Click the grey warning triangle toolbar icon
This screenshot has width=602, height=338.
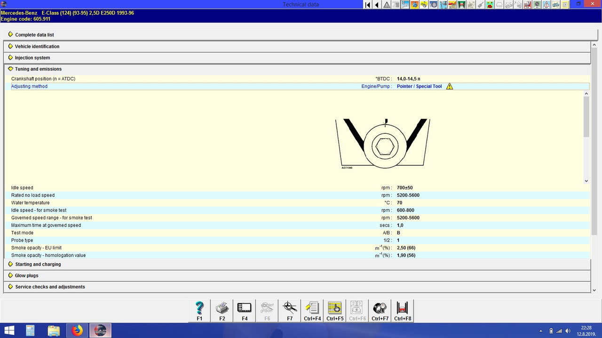(x=387, y=5)
